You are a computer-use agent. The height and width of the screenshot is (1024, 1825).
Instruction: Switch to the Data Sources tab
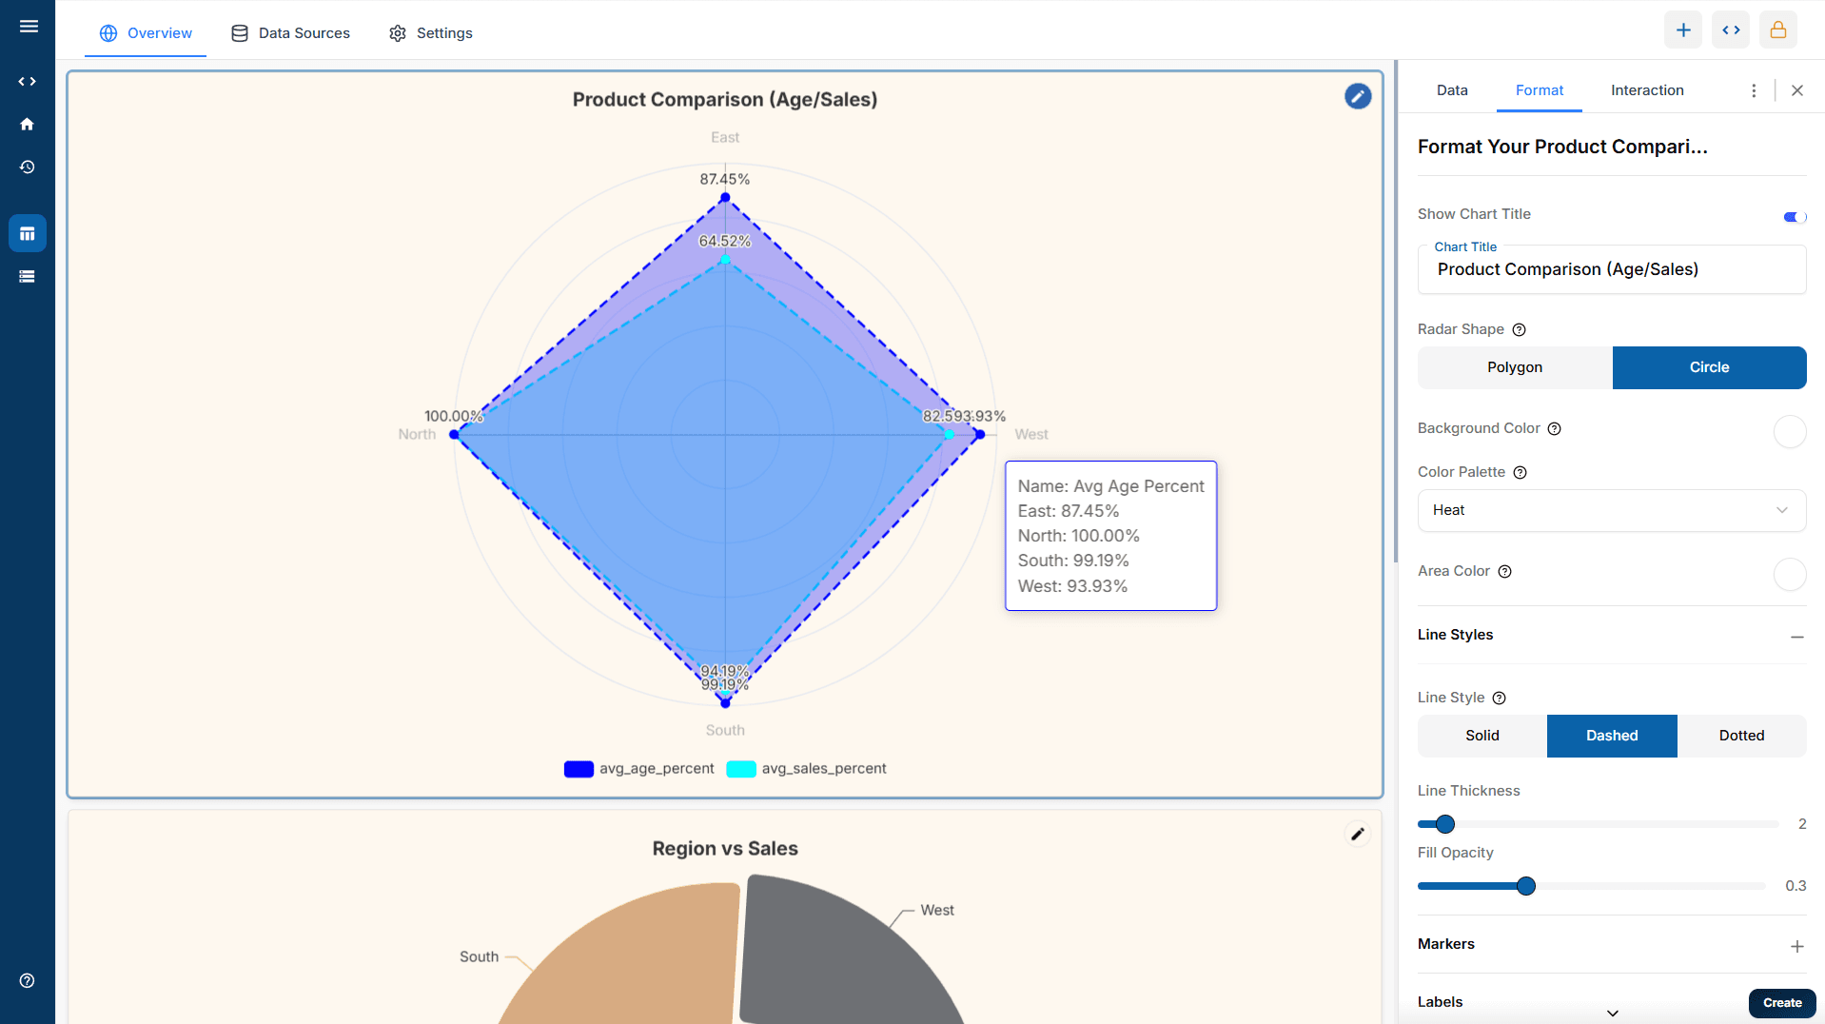point(290,33)
